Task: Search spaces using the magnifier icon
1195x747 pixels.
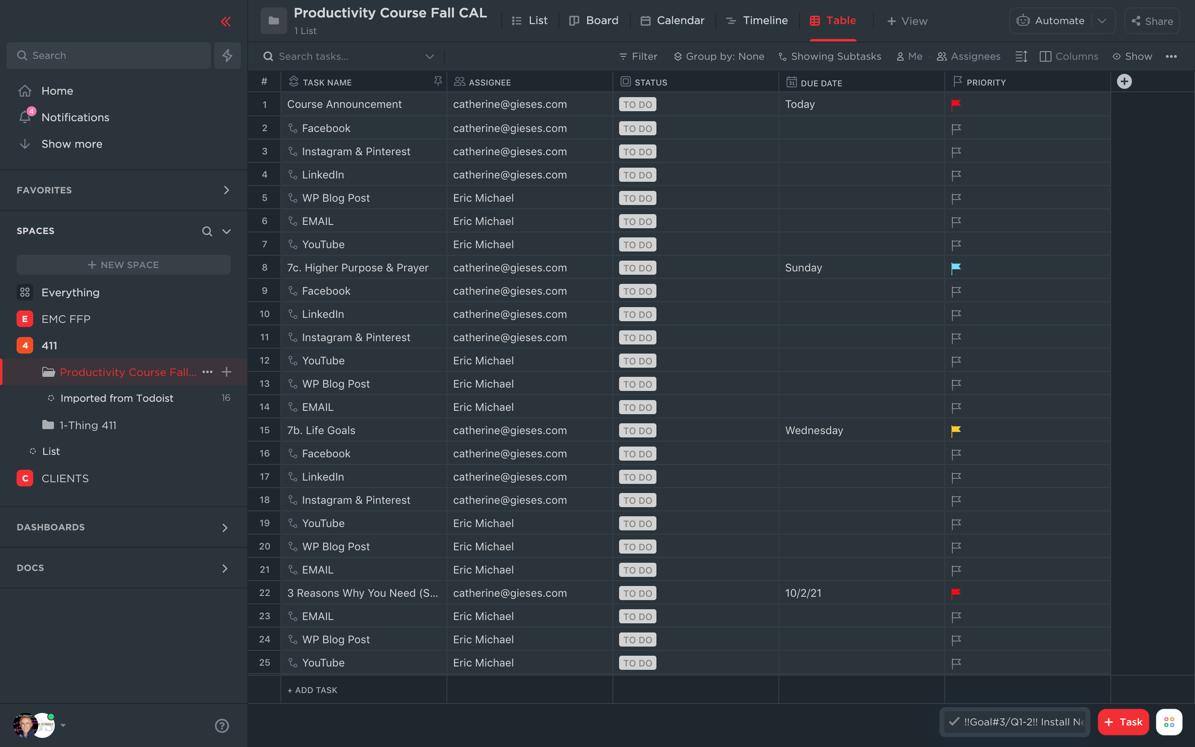Action: [207, 231]
